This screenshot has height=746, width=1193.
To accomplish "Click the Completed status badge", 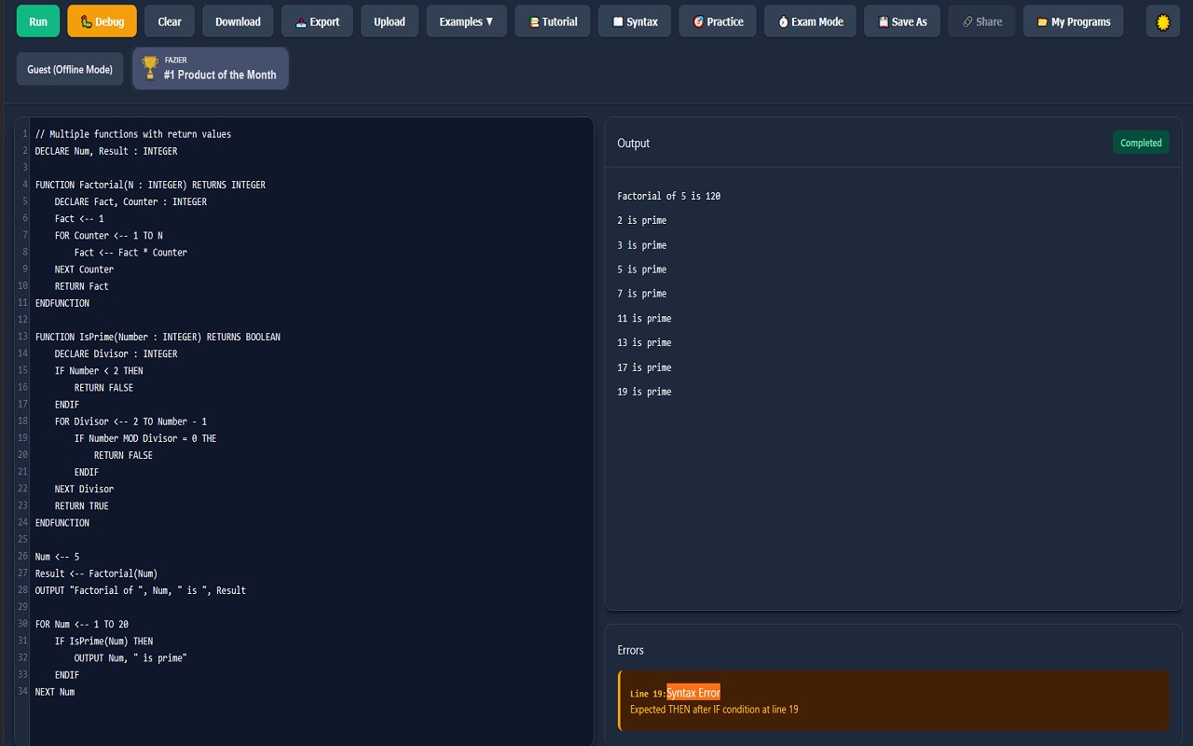I will tap(1141, 143).
